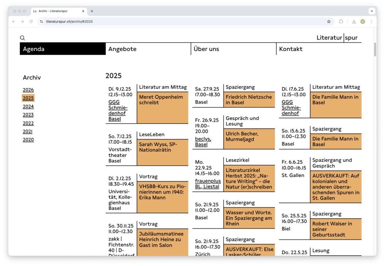Open the Kontakt page
The image size is (385, 266).
pos(291,49)
